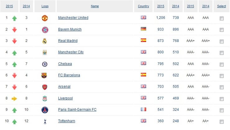Click the Logo column header
Screen dimensions: 230x130
(45, 6)
